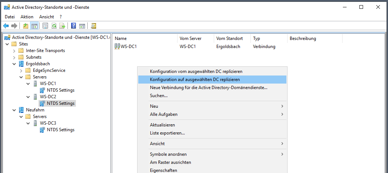Click the Neufahrn site icon
This screenshot has height=173, width=388.
pyautogui.click(x=22, y=110)
